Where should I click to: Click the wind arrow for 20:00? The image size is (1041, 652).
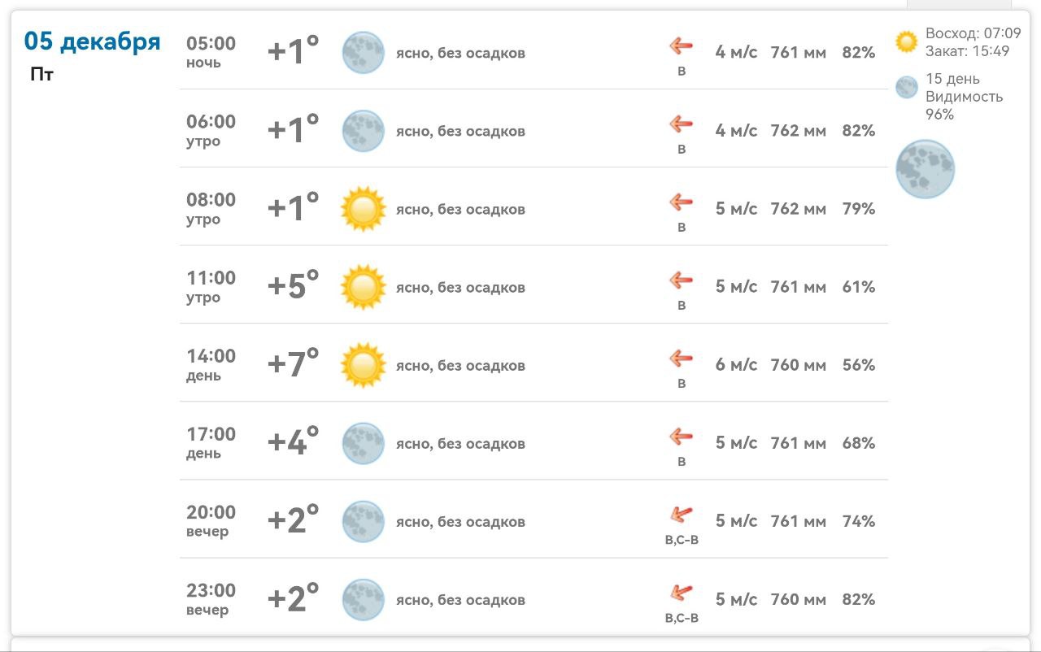tap(681, 515)
